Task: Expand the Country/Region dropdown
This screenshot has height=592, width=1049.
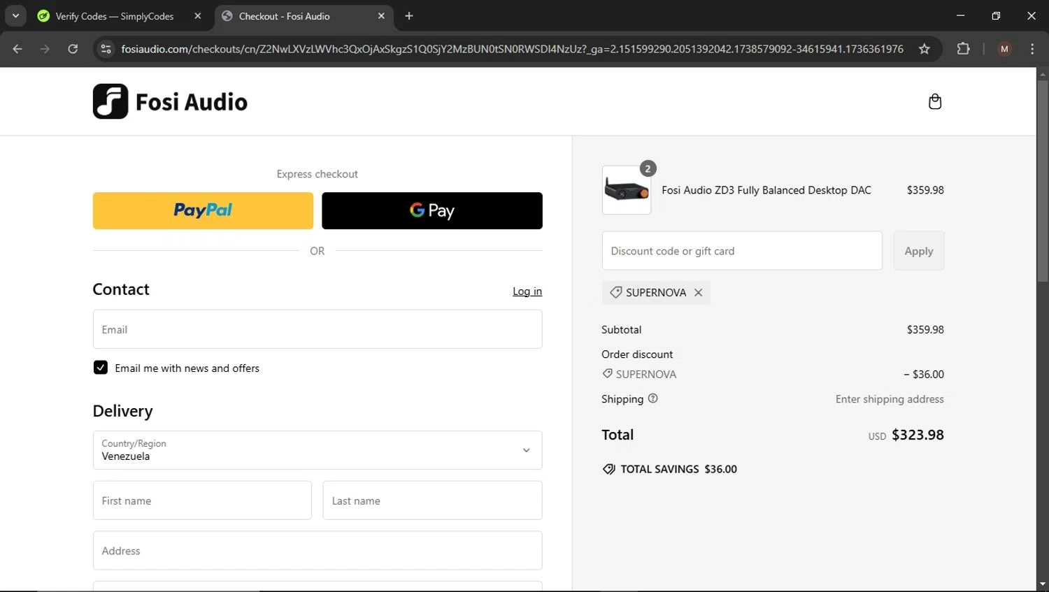Action: [x=317, y=450]
